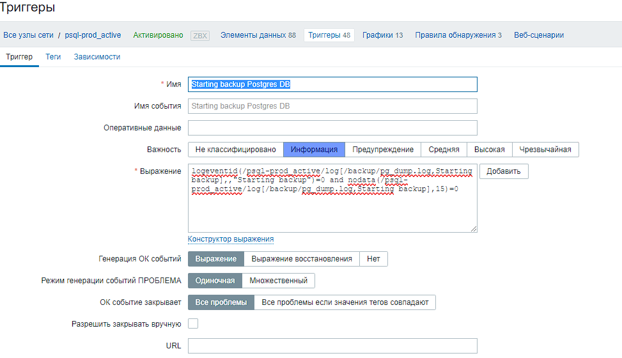Select 'Одиночная' problem generation mode

click(x=215, y=281)
